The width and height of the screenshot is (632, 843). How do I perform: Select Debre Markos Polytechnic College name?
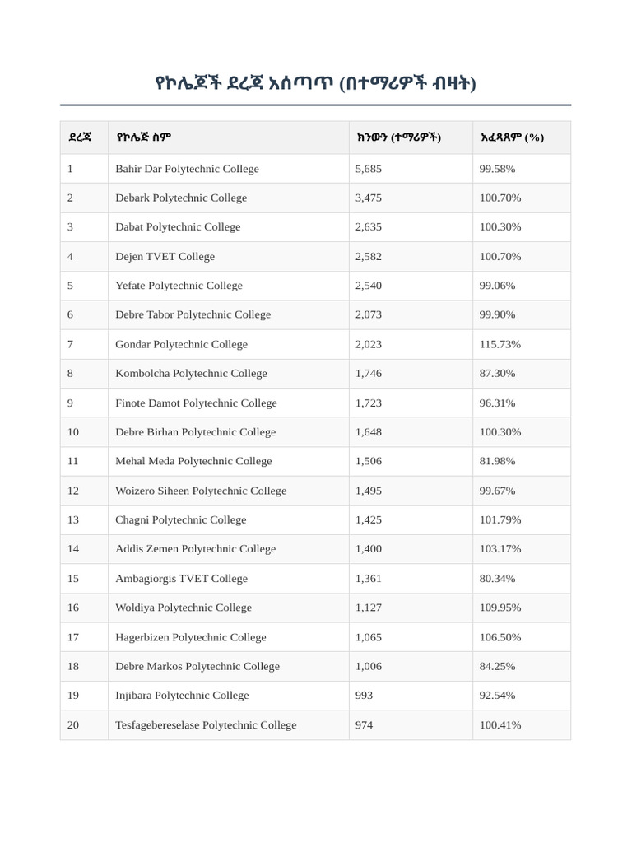coord(197,666)
